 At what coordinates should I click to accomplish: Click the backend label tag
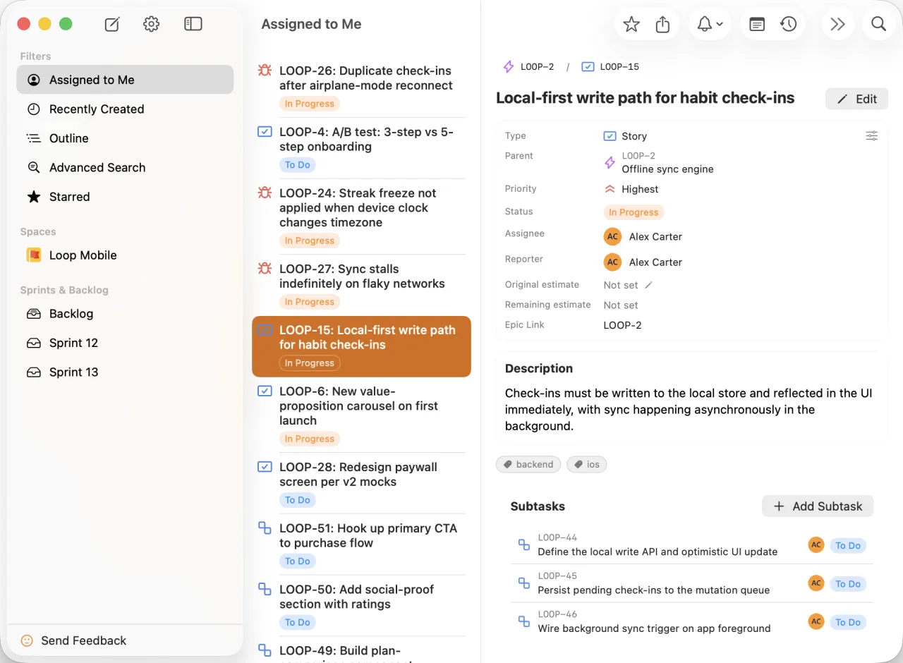point(528,464)
